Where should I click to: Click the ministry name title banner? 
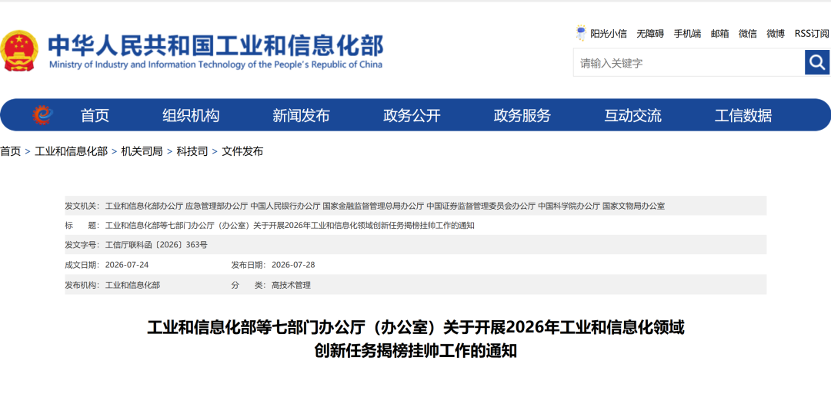point(215,51)
